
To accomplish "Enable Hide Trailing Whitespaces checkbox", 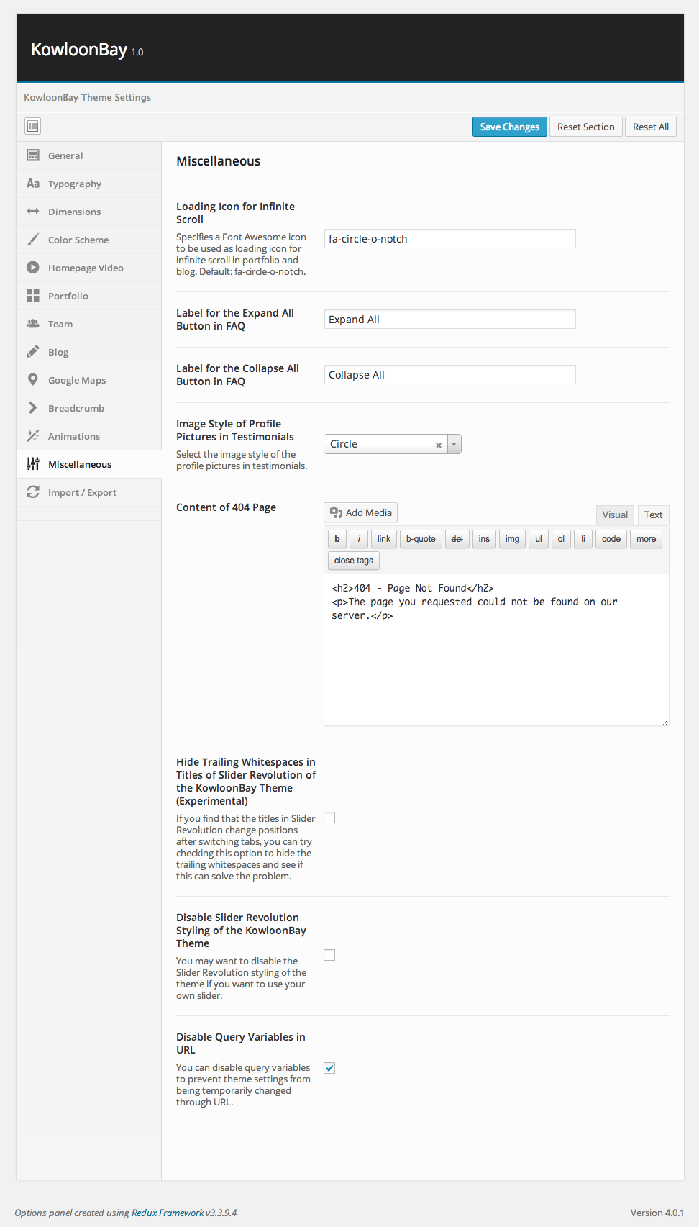I will (x=329, y=818).
